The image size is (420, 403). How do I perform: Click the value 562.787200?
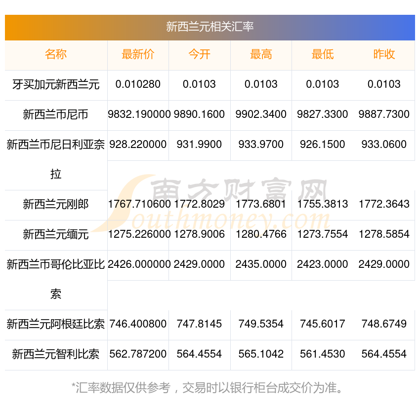[x=138, y=354]
